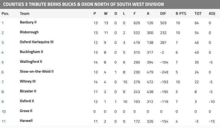Click the Banbury II team name
The width and height of the screenshot is (220, 128).
28,22
